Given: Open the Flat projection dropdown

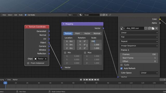Looking at the screenshot, I should click(139, 37).
